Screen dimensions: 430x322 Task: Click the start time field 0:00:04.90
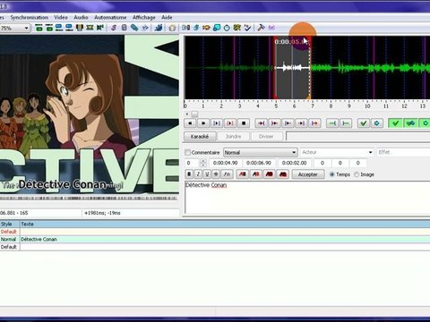click(x=226, y=163)
